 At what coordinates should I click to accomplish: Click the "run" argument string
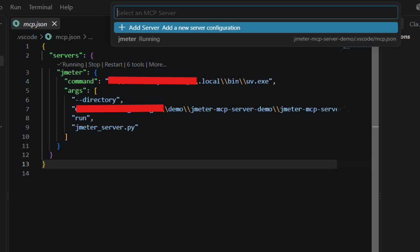[x=81, y=118]
